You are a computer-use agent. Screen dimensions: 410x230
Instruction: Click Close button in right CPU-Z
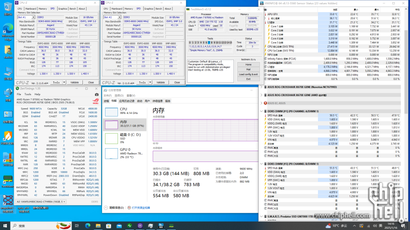(177, 82)
